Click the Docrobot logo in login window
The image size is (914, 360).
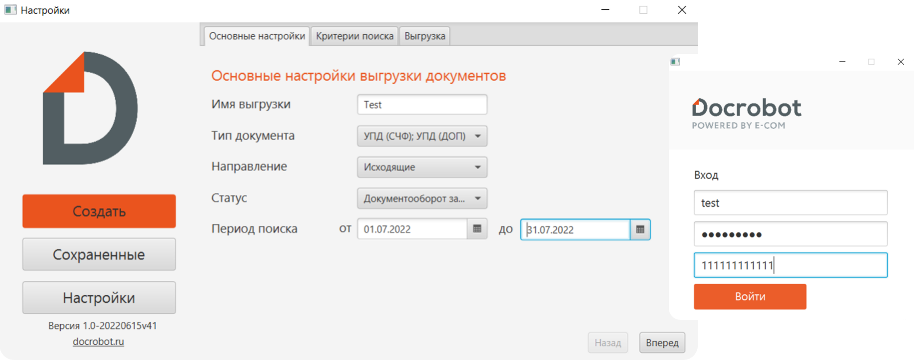point(747,113)
